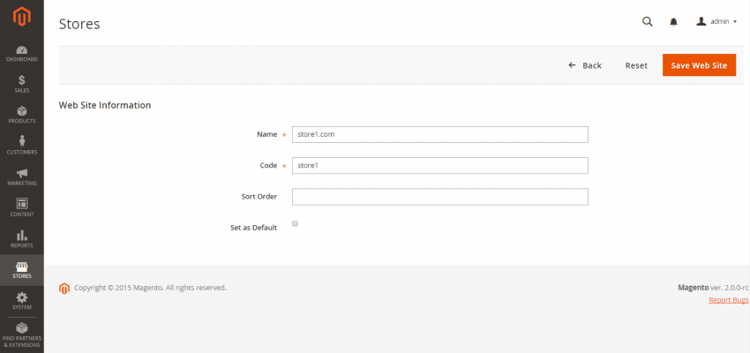Screen dimensions: 750x353
Task: Open the Stores sidebar menu
Action: (21, 270)
